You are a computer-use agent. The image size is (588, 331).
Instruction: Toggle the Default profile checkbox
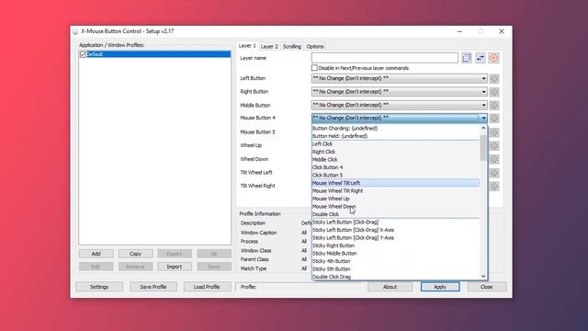pos(83,54)
